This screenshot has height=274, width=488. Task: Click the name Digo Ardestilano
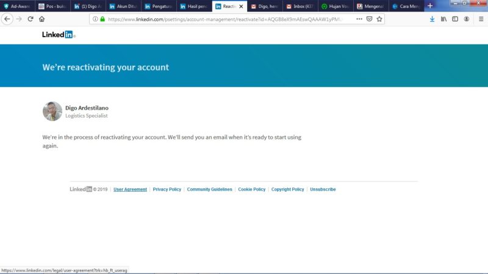(x=87, y=108)
